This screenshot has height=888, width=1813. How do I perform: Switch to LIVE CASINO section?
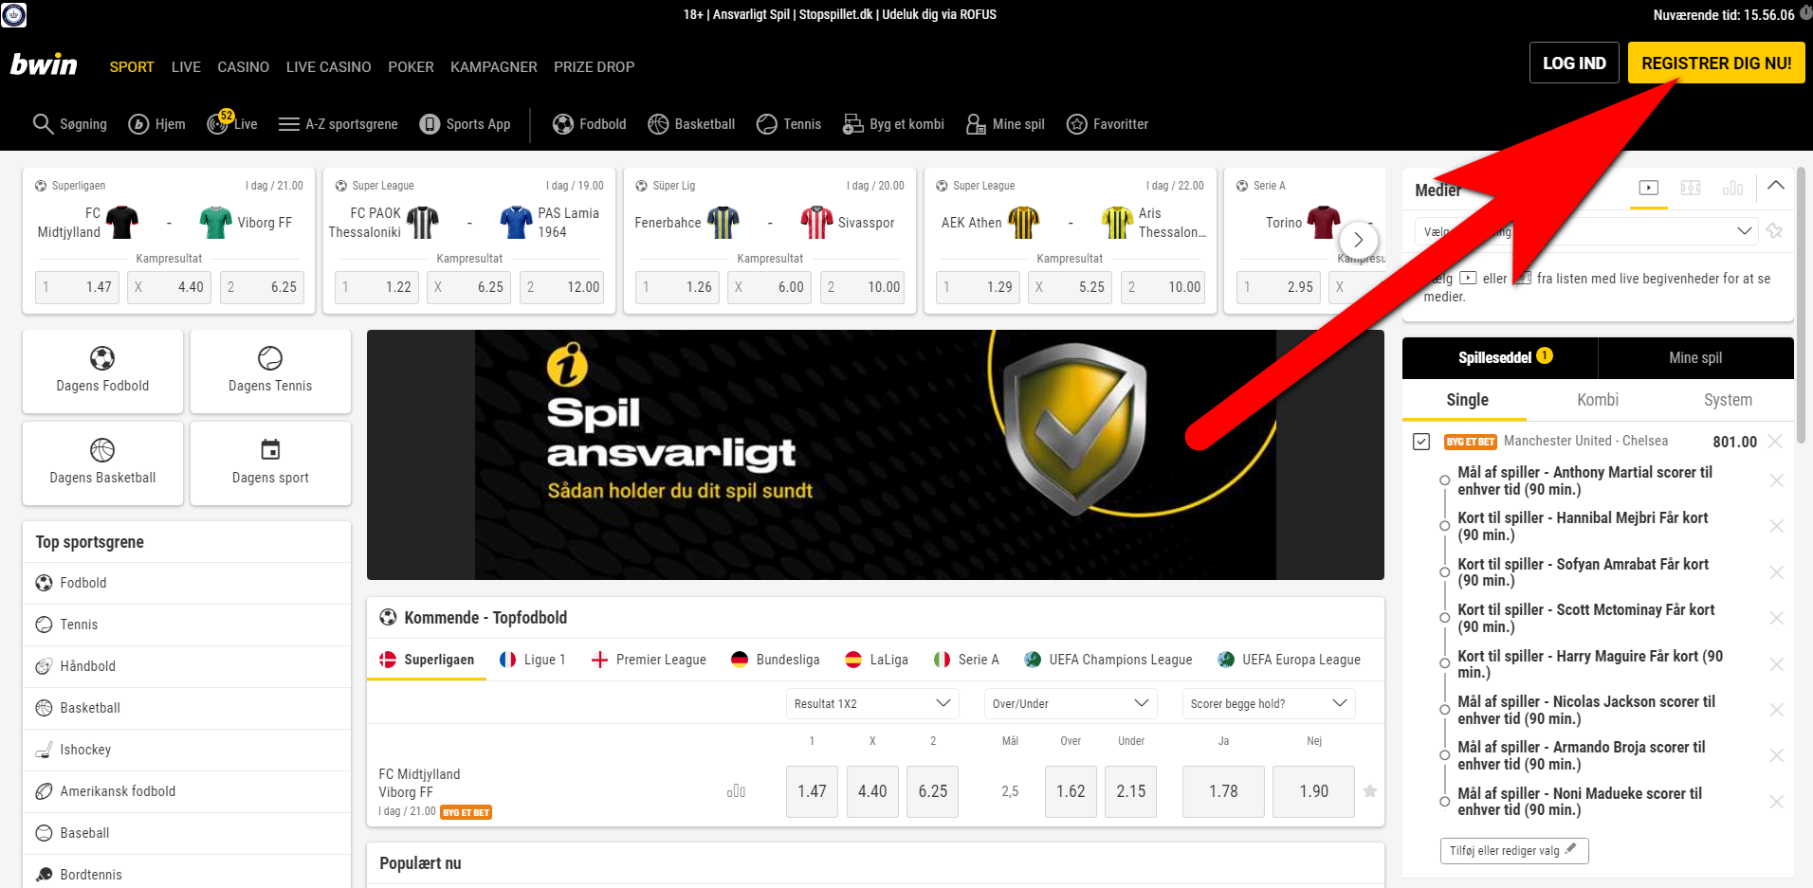329,67
